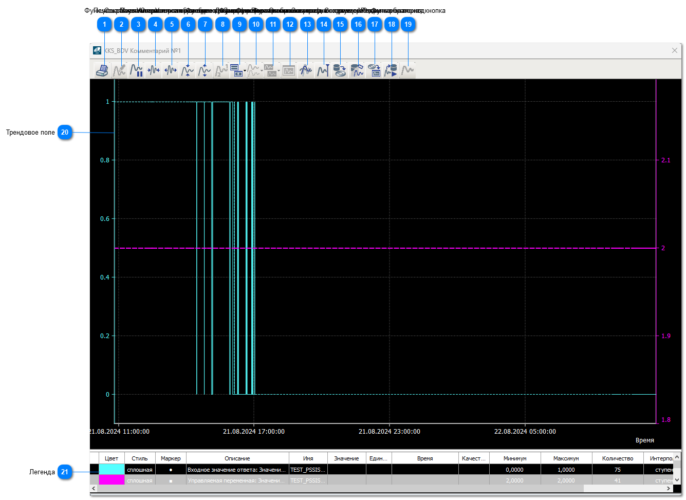Click the curve with vertical ruler marker icon
Image resolution: width=686 pixels, height=500 pixels.
tap(323, 70)
